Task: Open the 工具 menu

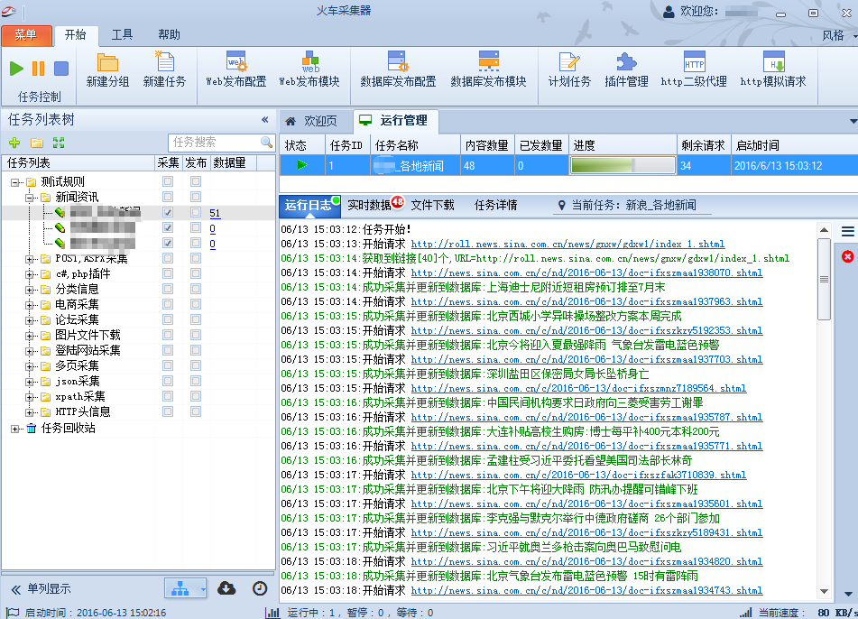Action: coord(122,34)
